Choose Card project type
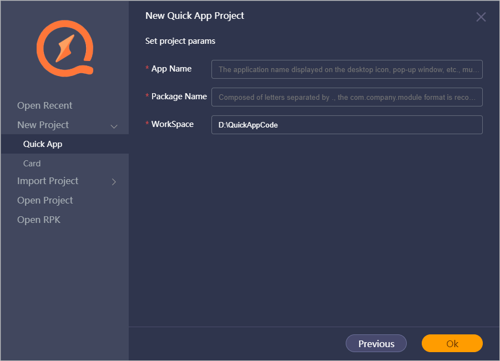The height and width of the screenshot is (361, 500). [x=32, y=164]
